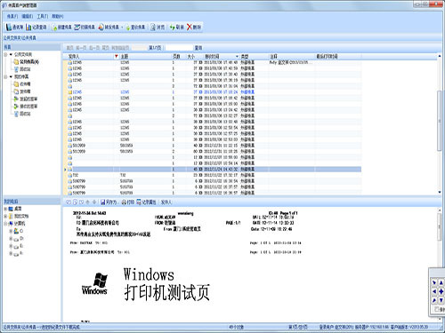Delete the fax with red X button
Screen dimensions: 445x333
[x=194, y=28]
